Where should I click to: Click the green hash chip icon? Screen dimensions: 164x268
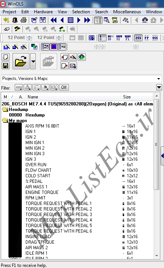[x=62, y=29]
